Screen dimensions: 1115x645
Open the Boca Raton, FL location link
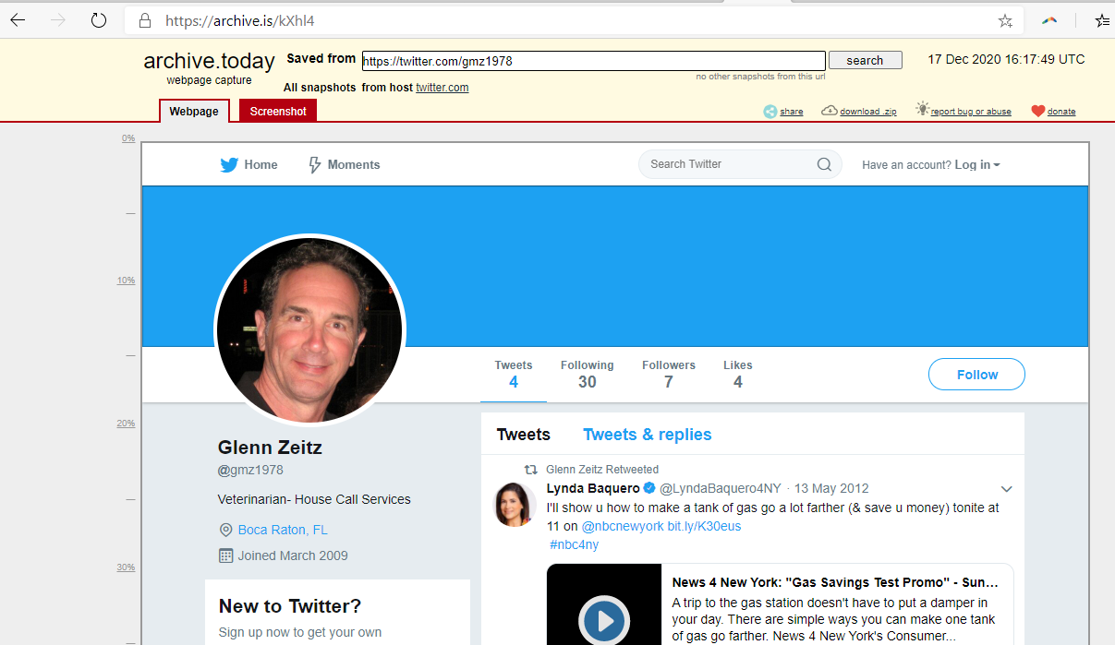[x=283, y=530]
